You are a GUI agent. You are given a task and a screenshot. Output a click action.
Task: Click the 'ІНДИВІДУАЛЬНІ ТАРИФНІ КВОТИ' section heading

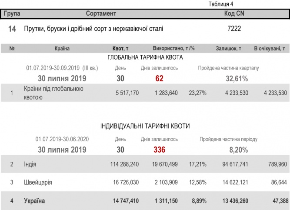(145, 126)
